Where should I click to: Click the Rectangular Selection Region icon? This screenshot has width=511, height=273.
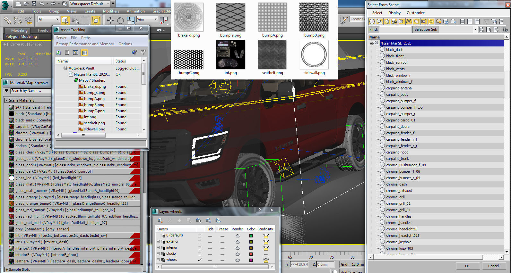(x=86, y=21)
